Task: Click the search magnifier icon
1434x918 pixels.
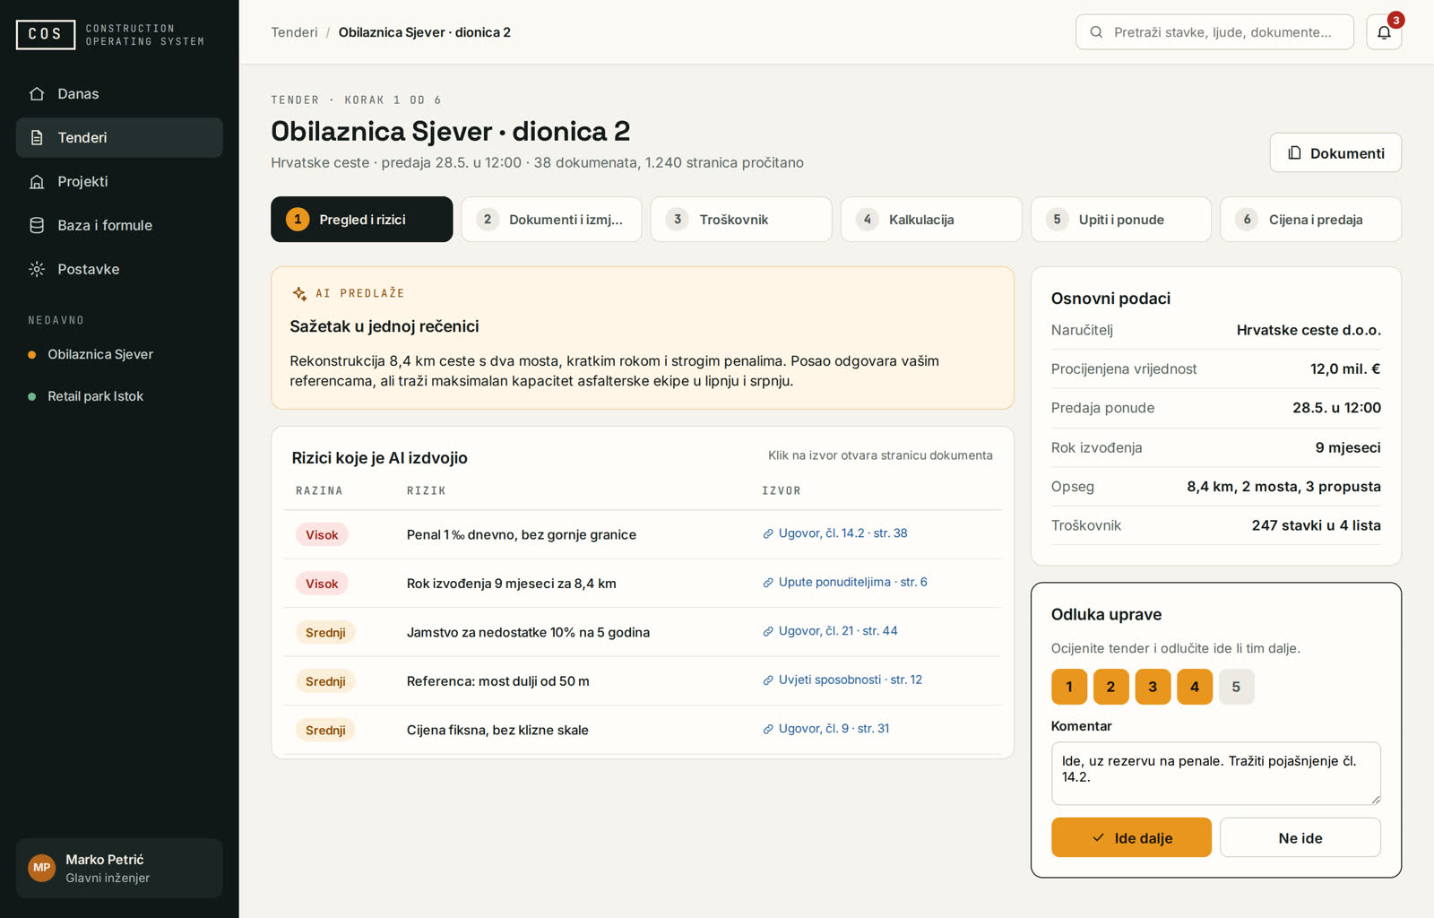Action: tap(1096, 32)
